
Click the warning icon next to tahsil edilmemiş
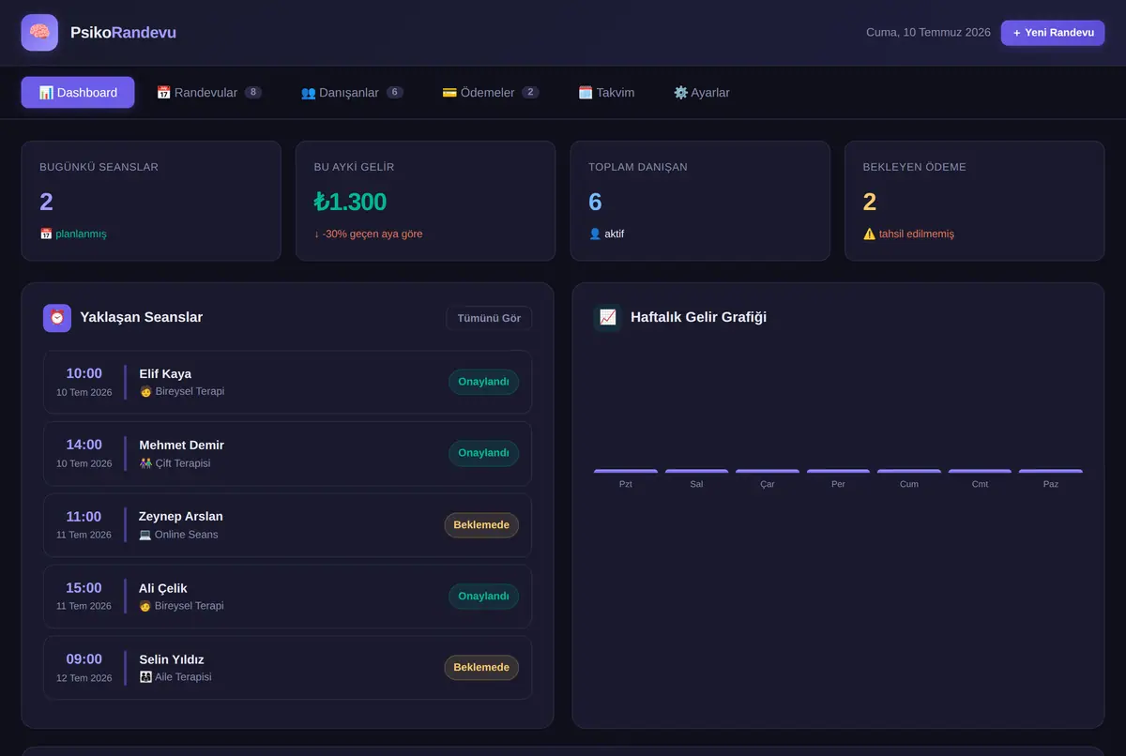point(870,234)
